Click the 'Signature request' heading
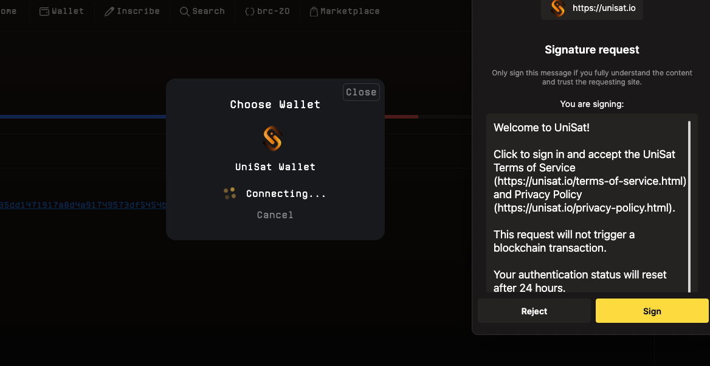Image resolution: width=710 pixels, height=366 pixels. [x=592, y=50]
